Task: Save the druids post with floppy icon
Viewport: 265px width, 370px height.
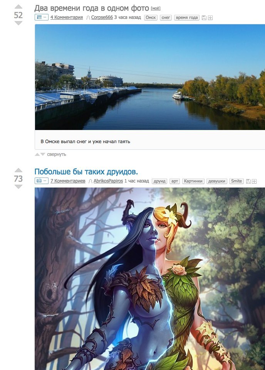Action: [x=248, y=181]
